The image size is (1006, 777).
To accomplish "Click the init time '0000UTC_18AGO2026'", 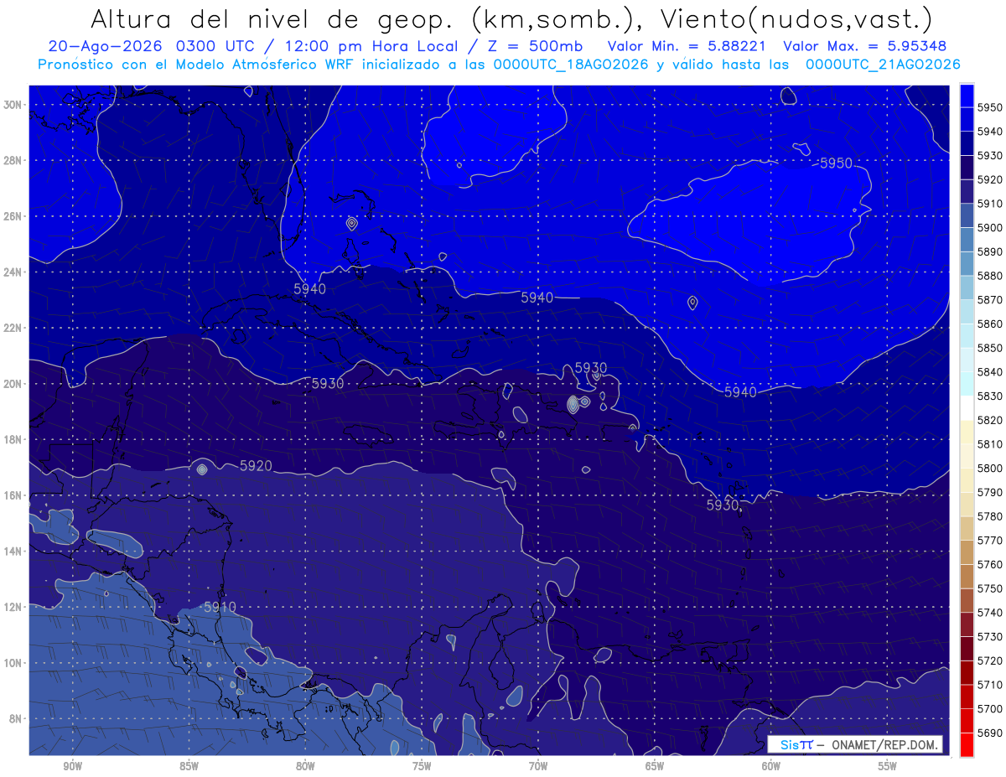I will tap(571, 65).
